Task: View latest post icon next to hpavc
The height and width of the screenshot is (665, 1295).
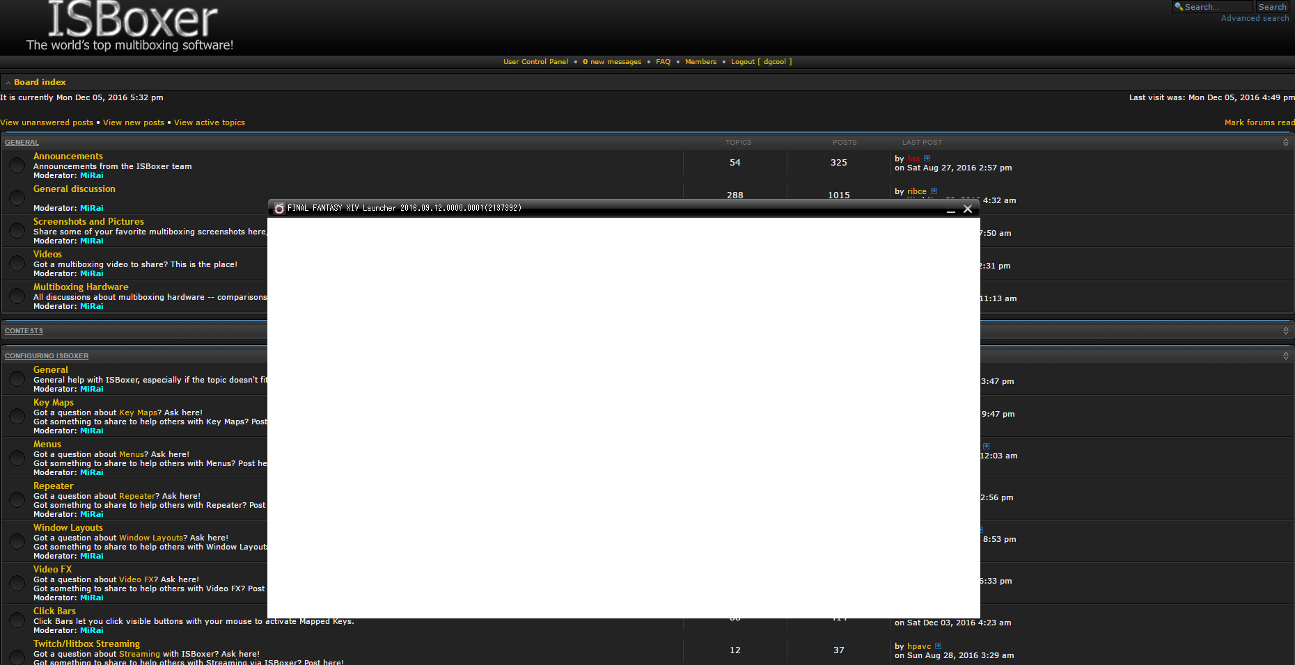Action: click(x=938, y=646)
